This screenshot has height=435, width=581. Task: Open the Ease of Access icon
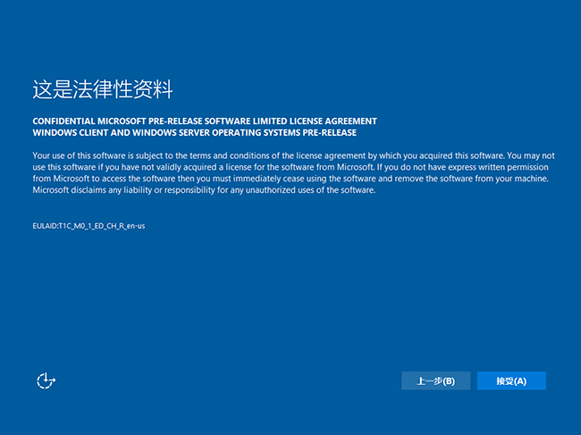pyautogui.click(x=46, y=381)
